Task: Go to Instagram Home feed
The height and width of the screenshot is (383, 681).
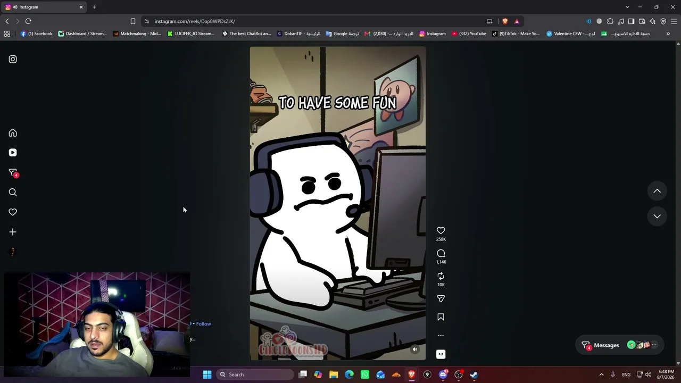Action: click(x=13, y=133)
